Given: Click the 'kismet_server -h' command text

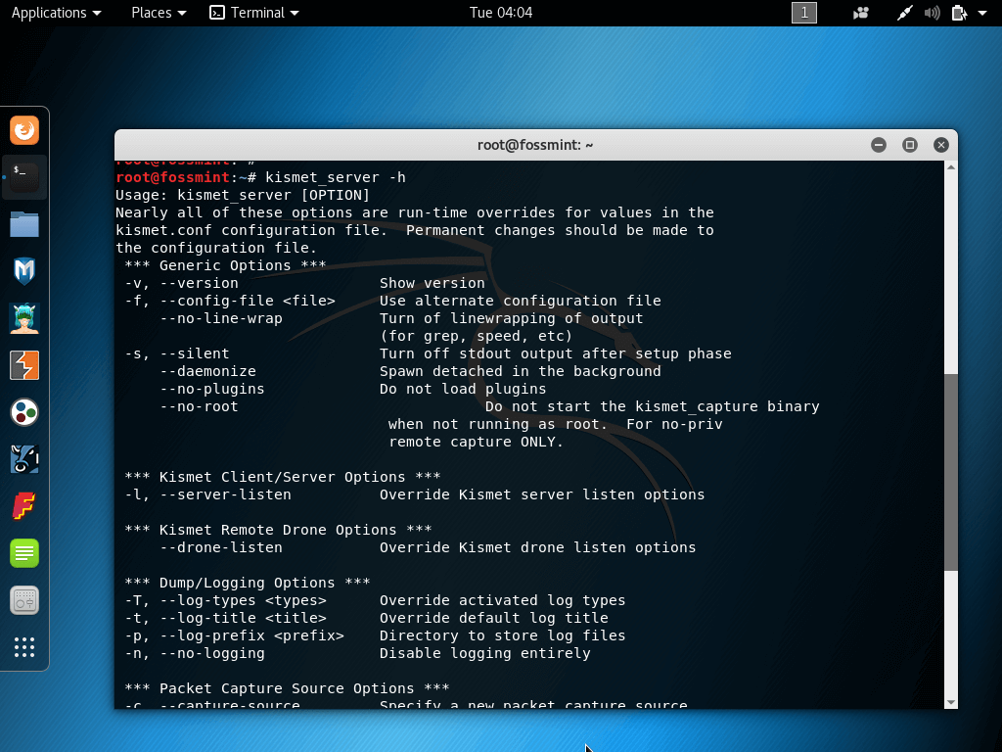Looking at the screenshot, I should pos(336,177).
